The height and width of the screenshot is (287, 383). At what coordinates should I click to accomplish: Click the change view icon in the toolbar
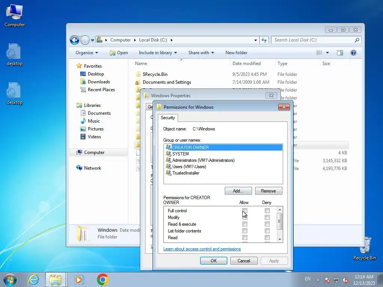319,53
